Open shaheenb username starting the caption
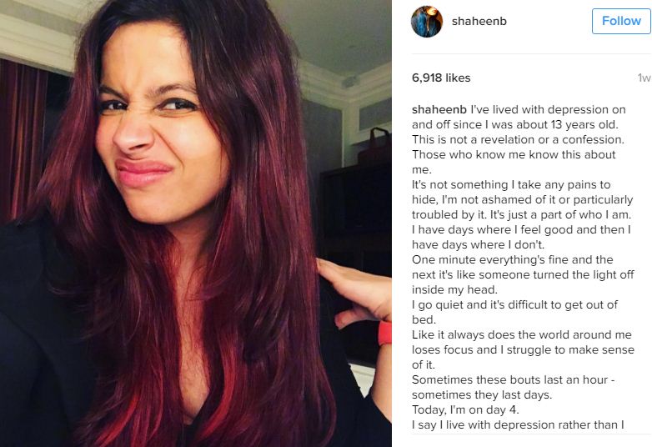 [439, 110]
